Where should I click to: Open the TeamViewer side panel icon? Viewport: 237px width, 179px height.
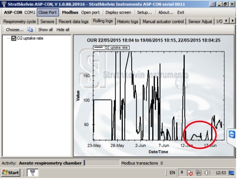pyautogui.click(x=232, y=134)
